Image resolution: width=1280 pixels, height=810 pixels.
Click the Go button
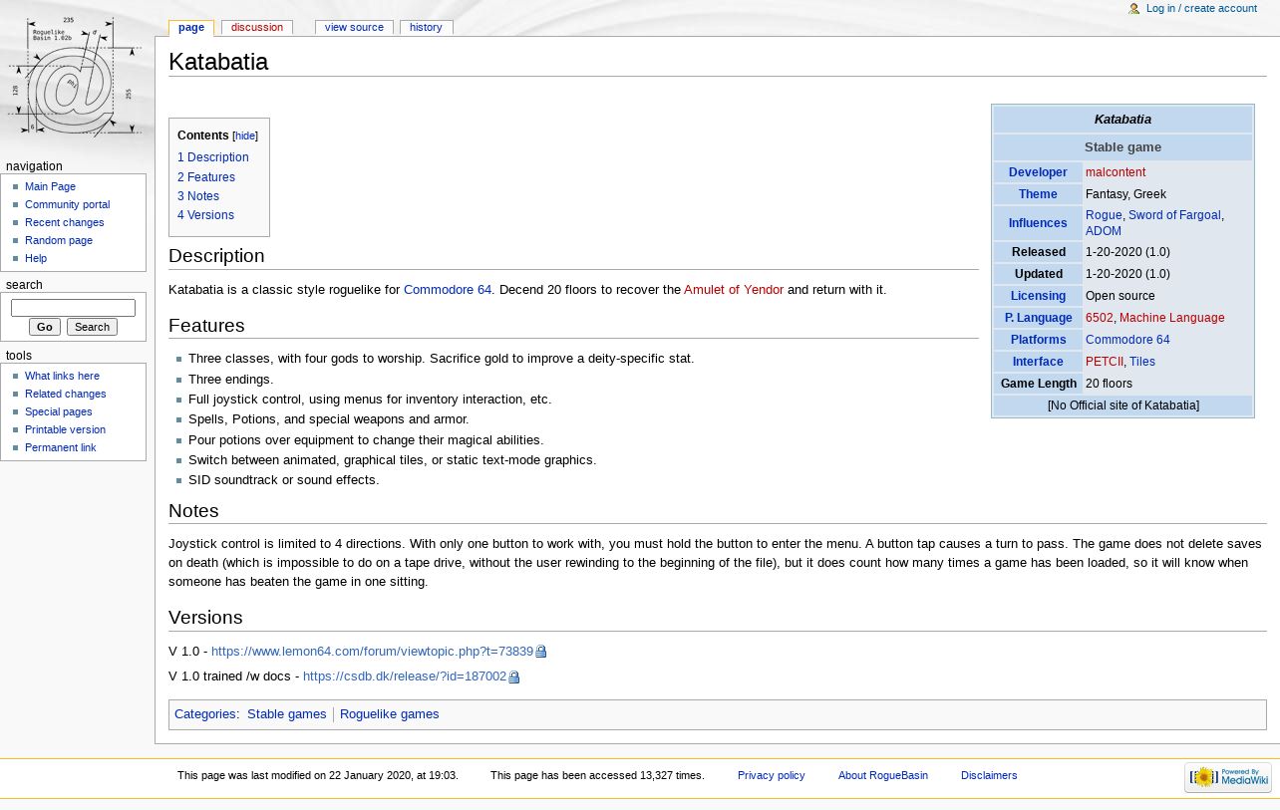click(x=45, y=327)
